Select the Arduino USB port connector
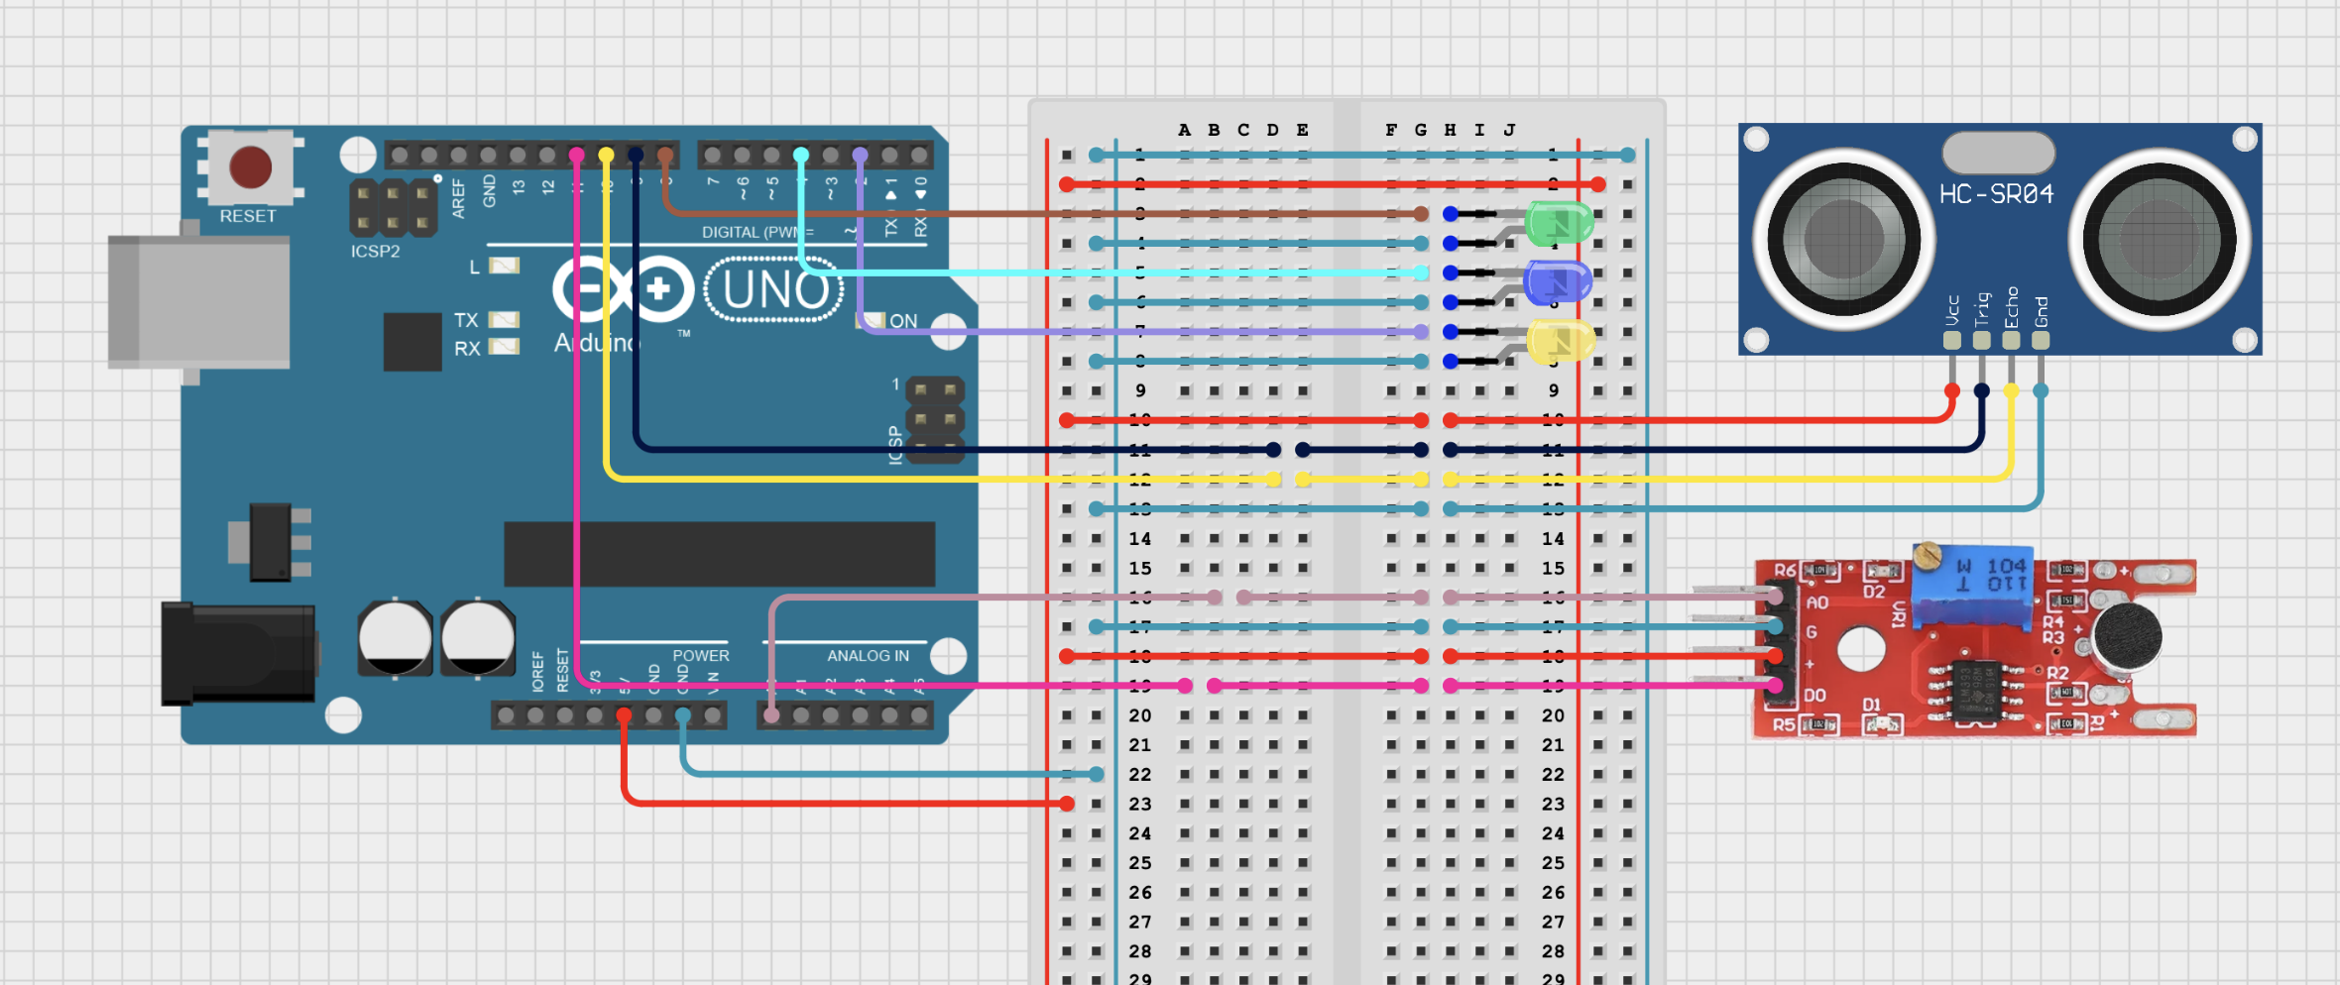This screenshot has height=985, width=2340. pyautogui.click(x=198, y=301)
